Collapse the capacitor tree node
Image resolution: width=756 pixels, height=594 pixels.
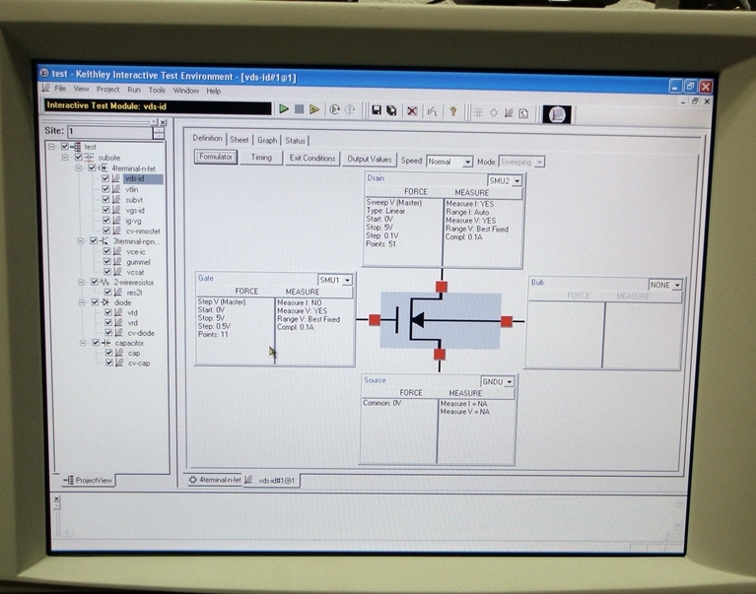[x=83, y=343]
